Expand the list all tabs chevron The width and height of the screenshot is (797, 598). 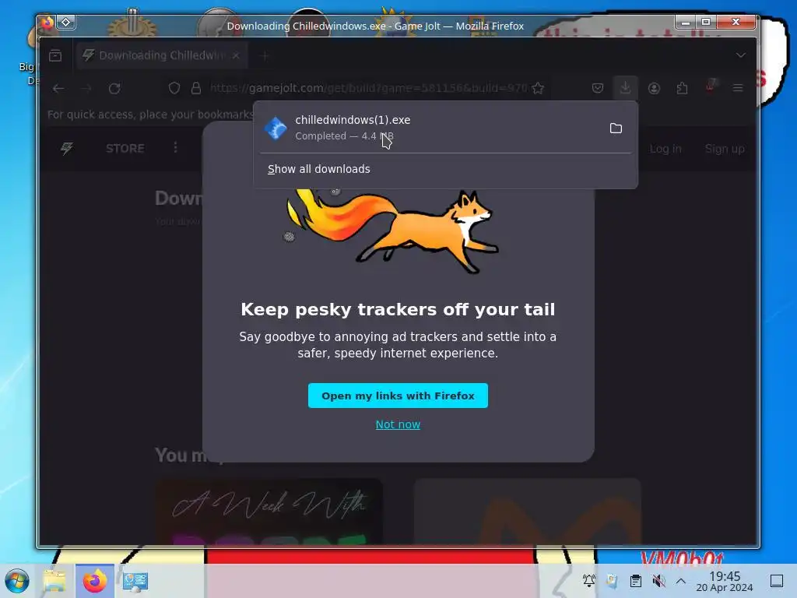741,55
